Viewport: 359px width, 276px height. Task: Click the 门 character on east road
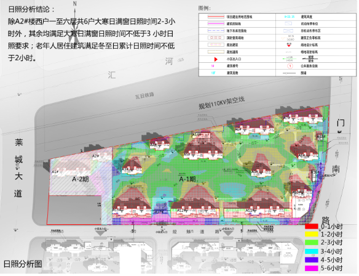point(341,123)
